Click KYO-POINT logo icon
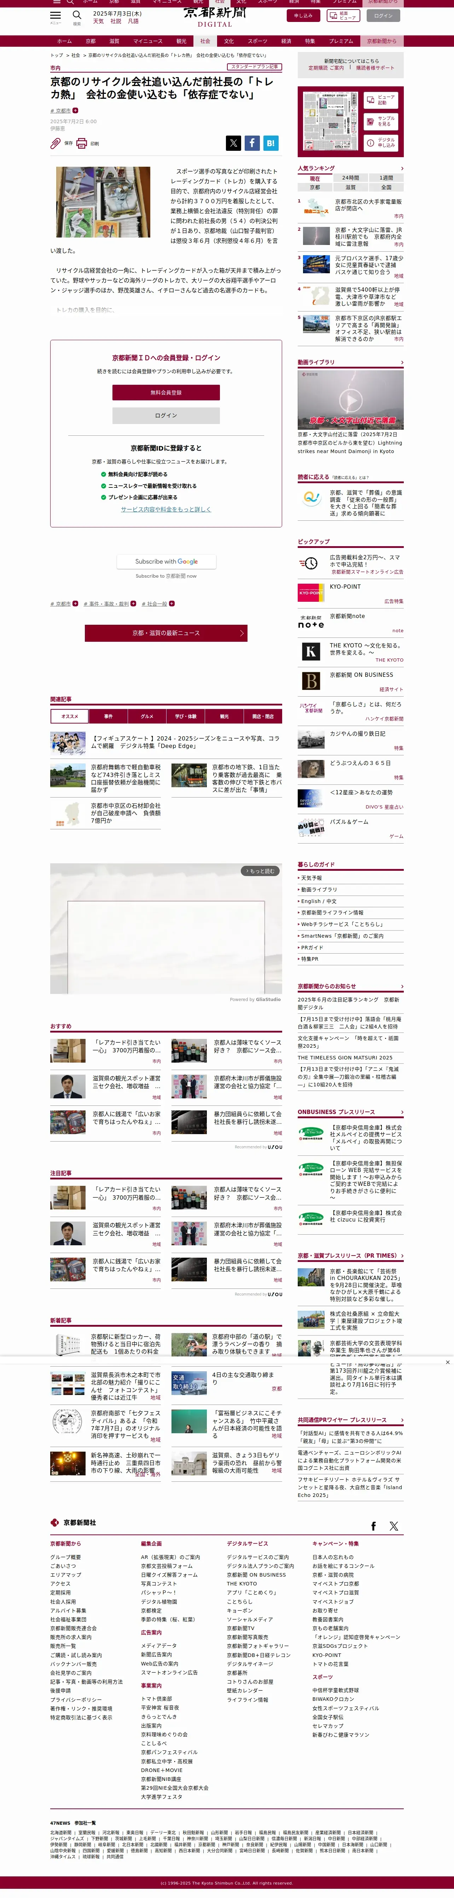 pos(310,593)
